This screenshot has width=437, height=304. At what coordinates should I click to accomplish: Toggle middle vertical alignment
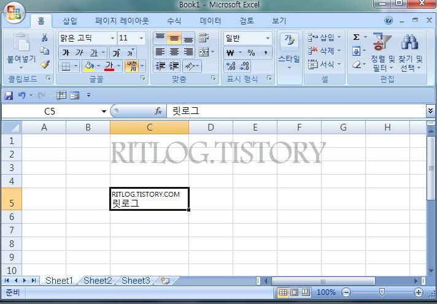pyautogui.click(x=174, y=38)
